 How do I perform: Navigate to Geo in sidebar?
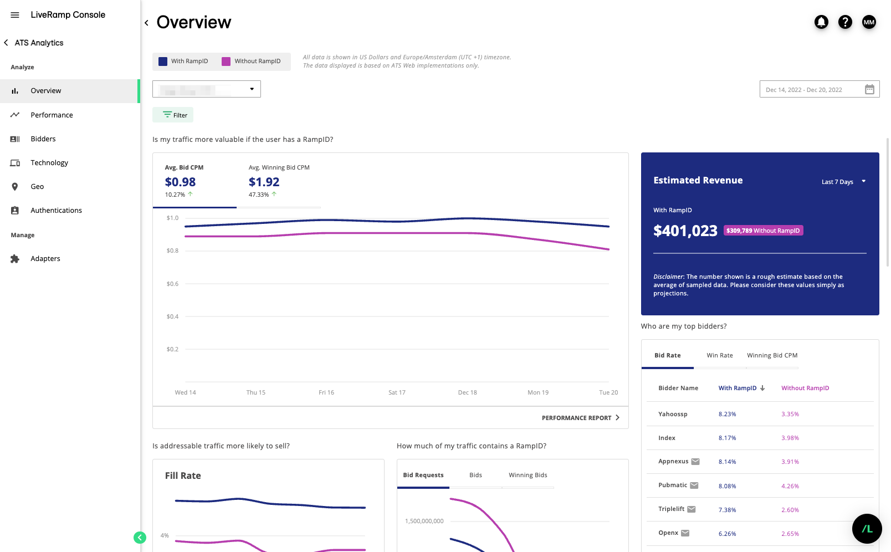[x=69, y=187]
